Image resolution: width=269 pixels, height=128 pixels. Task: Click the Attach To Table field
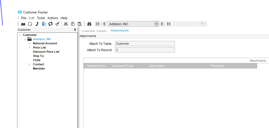tap(145, 44)
